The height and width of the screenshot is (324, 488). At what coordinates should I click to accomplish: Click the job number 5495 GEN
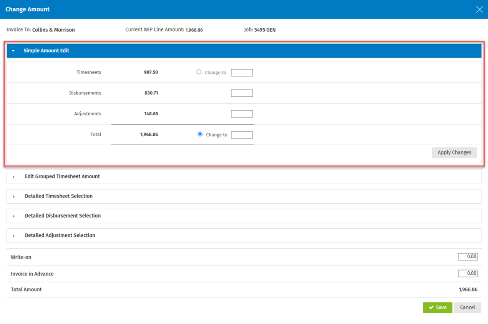point(265,30)
